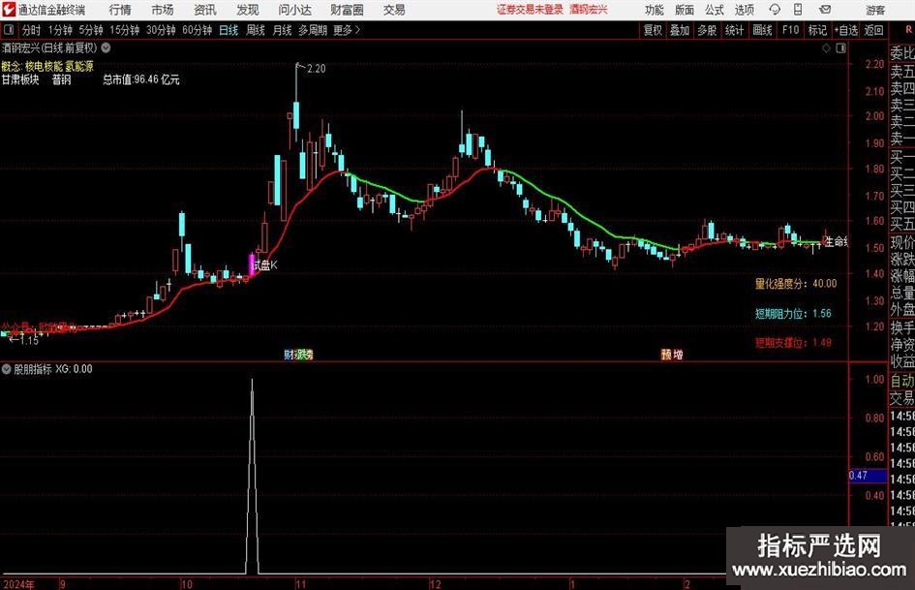The width and height of the screenshot is (915, 590).
Task: Click the diamond icon at chart top-right
Action: 826,48
